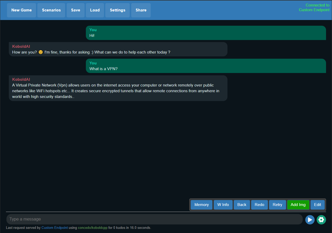
Task: Click the 'Hi!' user message
Action: tap(206, 33)
